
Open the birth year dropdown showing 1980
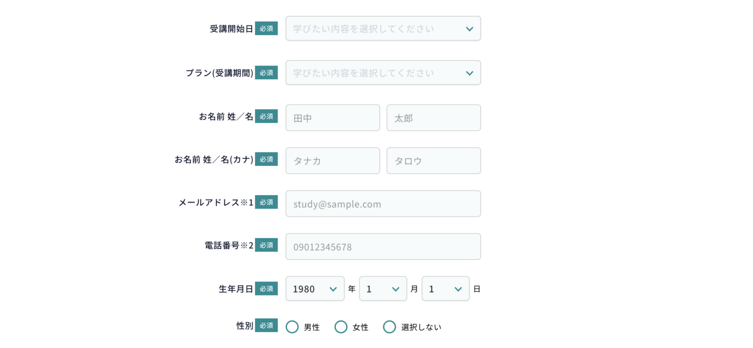pos(315,288)
